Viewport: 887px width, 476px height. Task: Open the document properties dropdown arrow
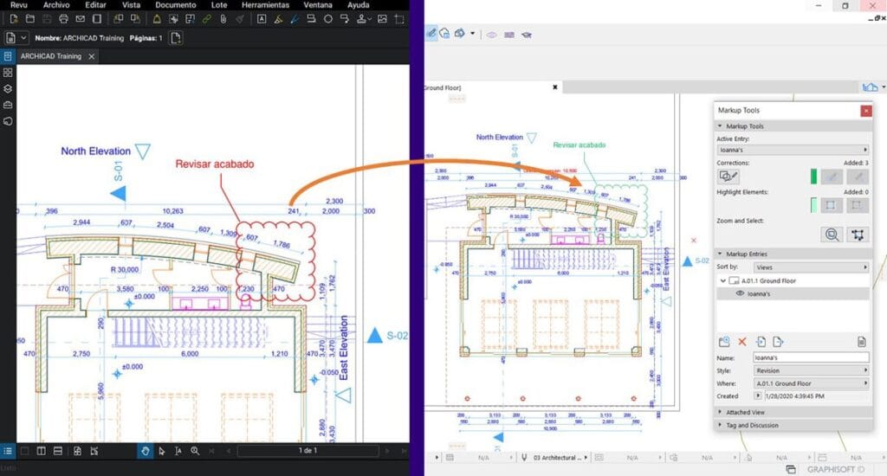[x=23, y=38]
